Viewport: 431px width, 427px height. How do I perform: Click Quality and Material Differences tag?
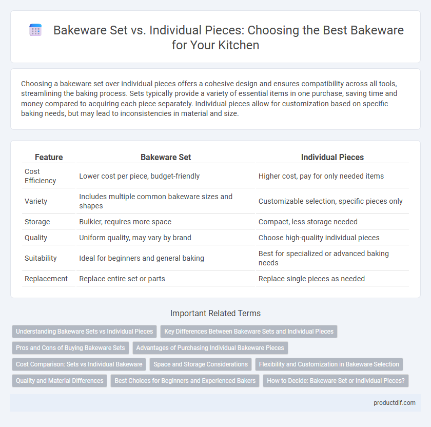pyautogui.click(x=60, y=381)
